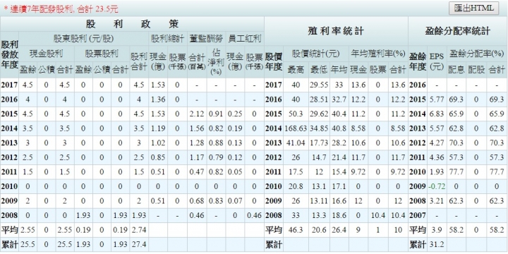Image resolution: width=508 pixels, height=254 pixels.
Task: Select the 0.07 employee bonus cash cell
Action: (235, 201)
